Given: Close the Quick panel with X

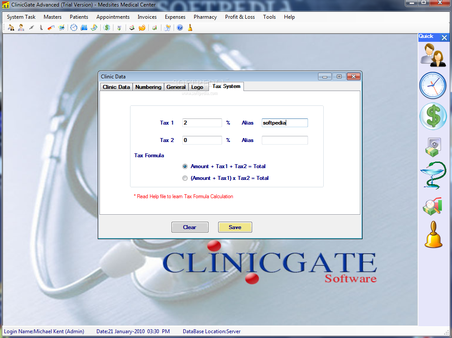Looking at the screenshot, I should tap(444, 37).
